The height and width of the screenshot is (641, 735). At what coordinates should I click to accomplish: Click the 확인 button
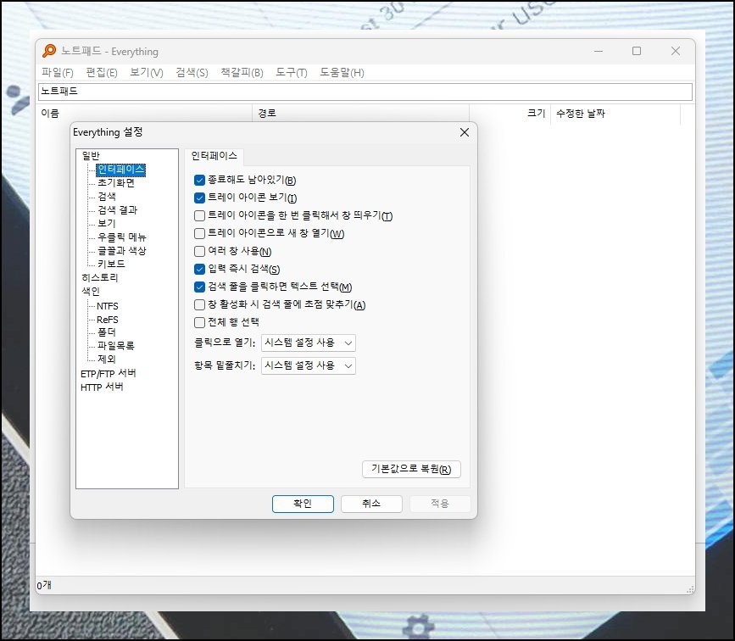click(x=303, y=504)
